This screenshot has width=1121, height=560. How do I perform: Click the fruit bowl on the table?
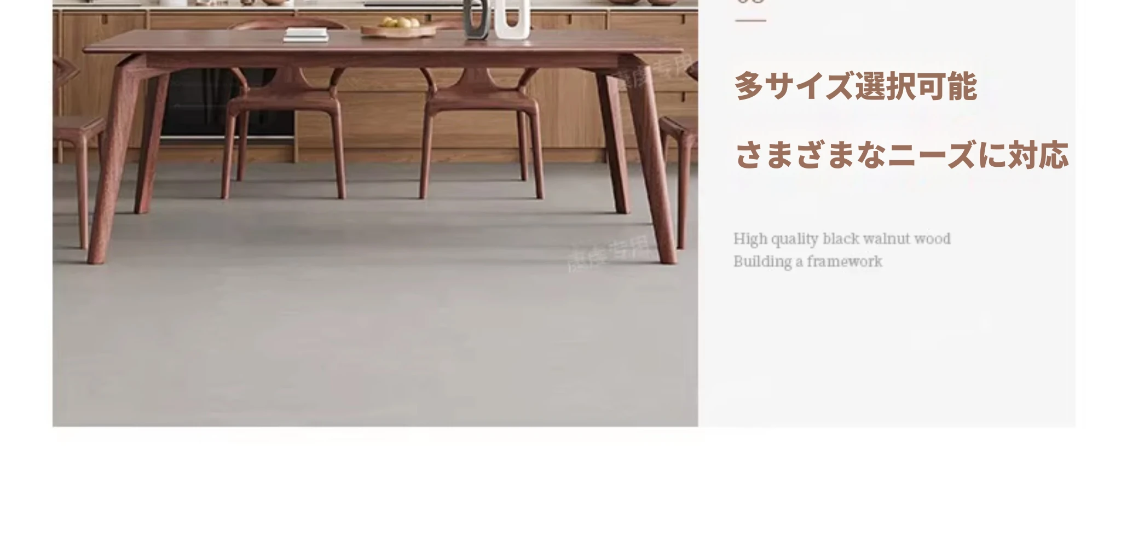[x=398, y=27]
